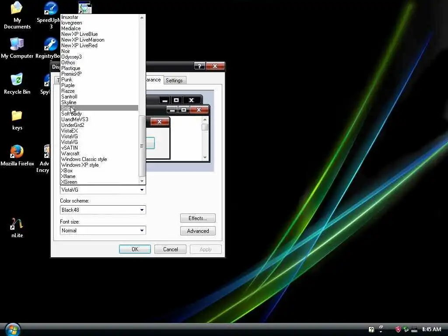Select Santroll from the list
This screenshot has width=448, height=336.
click(x=99, y=97)
